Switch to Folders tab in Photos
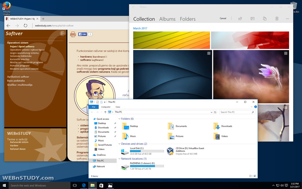Image resolution: width=302 pixels, height=189 pixels. (x=188, y=19)
